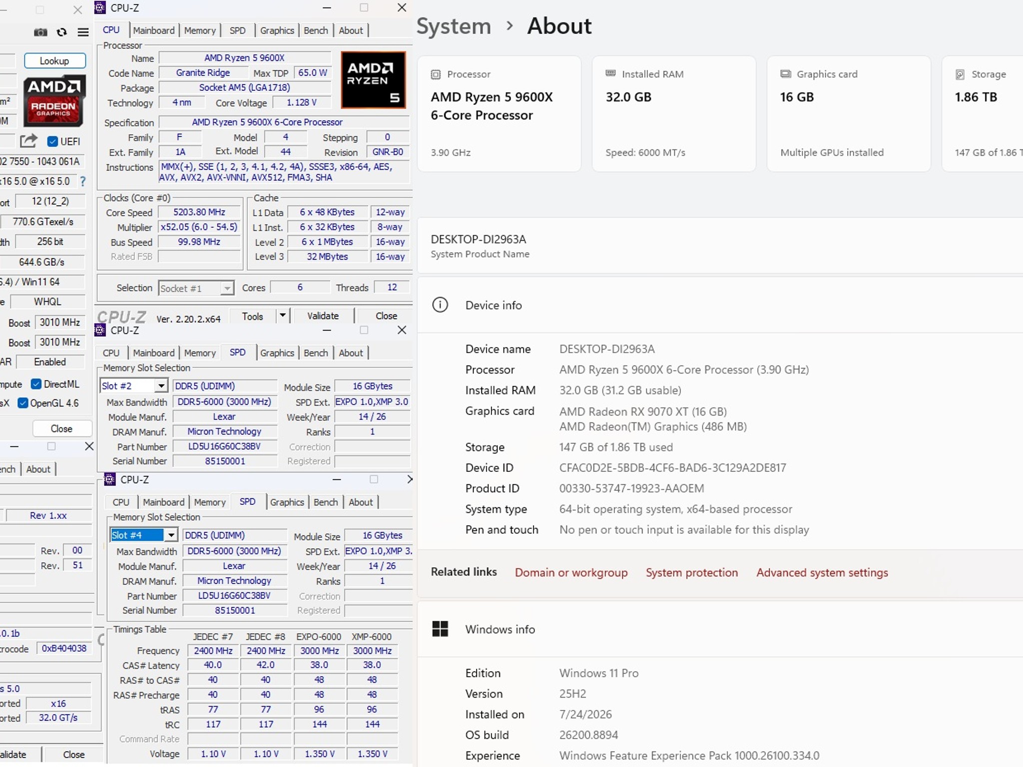
Task: Click the AMD Ryzen 5 processor logo
Action: point(373,80)
